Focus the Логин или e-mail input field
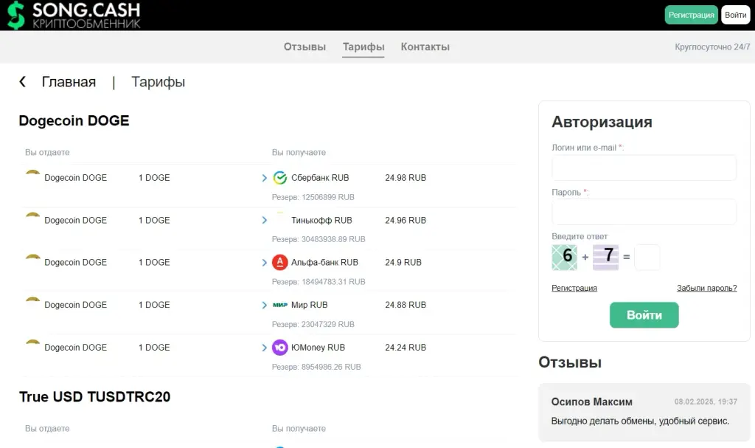The width and height of the screenshot is (755, 448). tap(644, 168)
